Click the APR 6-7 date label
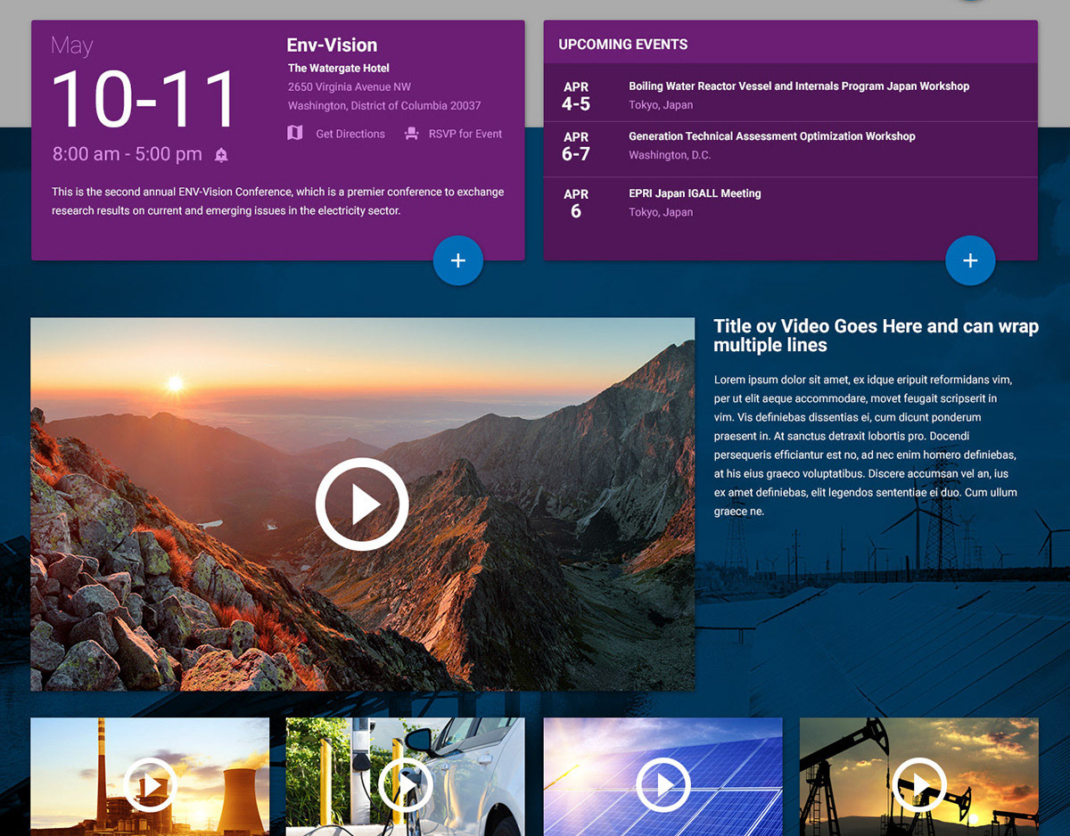 pos(576,146)
